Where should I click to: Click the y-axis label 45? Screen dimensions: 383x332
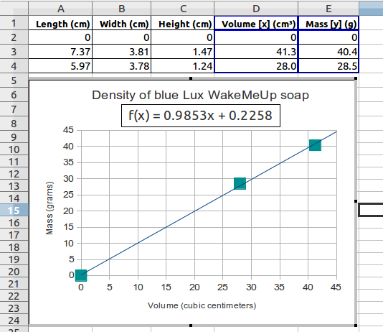(x=68, y=130)
